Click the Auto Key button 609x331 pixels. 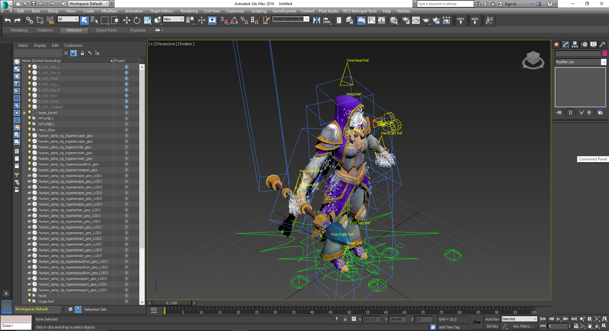tap(492, 319)
